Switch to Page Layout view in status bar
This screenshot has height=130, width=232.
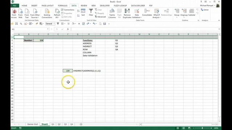point(183,128)
